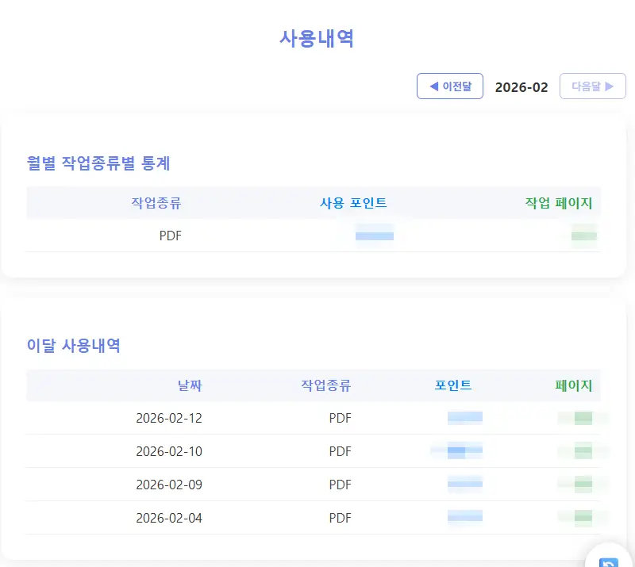Open the floating blue chat widget
Screen dimensions: 635x567
point(608,560)
